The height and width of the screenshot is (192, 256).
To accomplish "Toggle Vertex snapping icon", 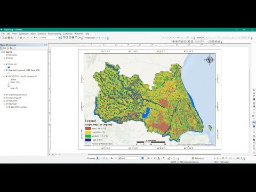I will (x=102, y=38).
